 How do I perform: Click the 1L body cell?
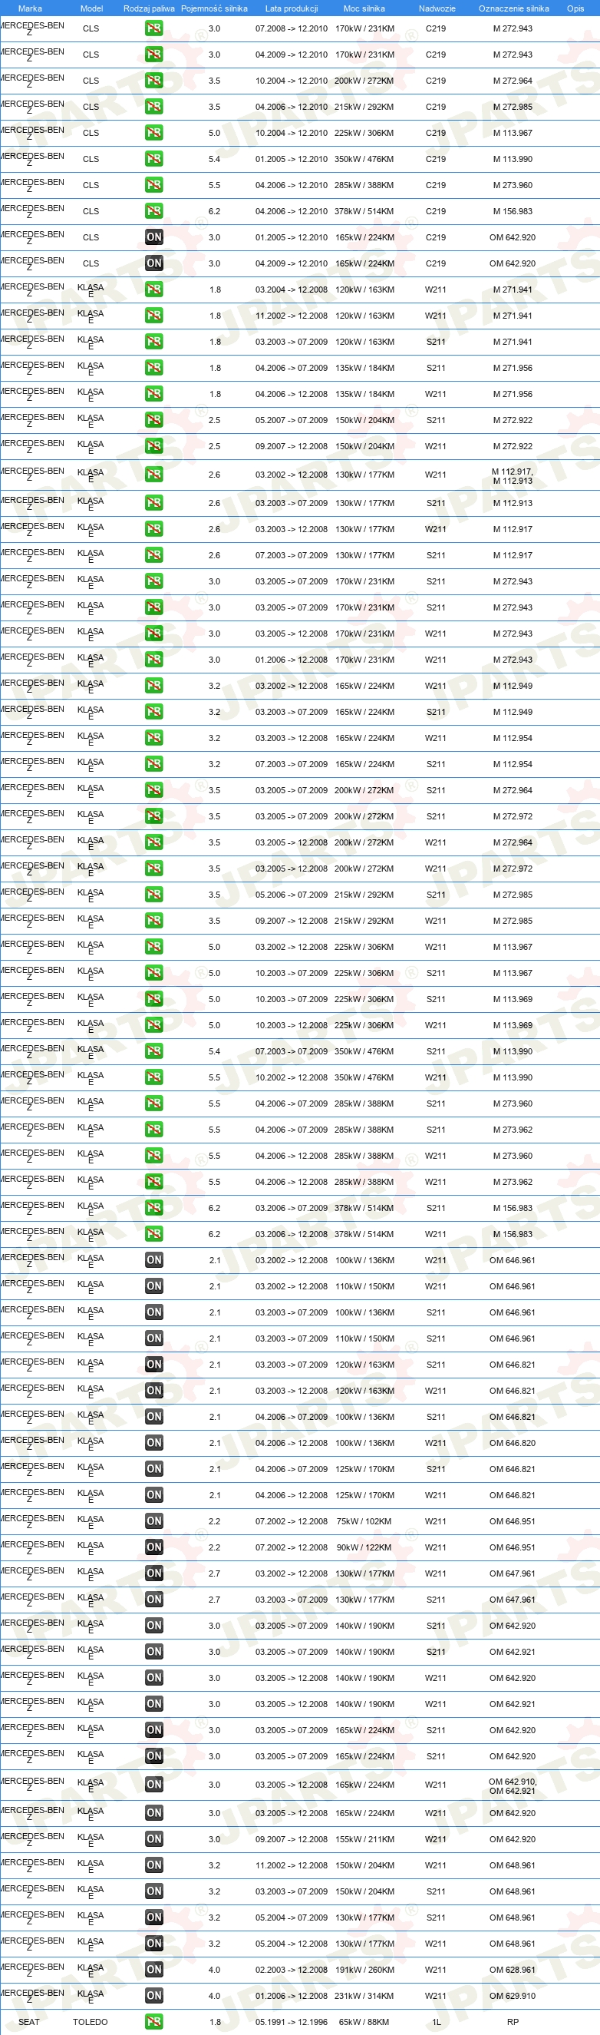pos(436,2022)
